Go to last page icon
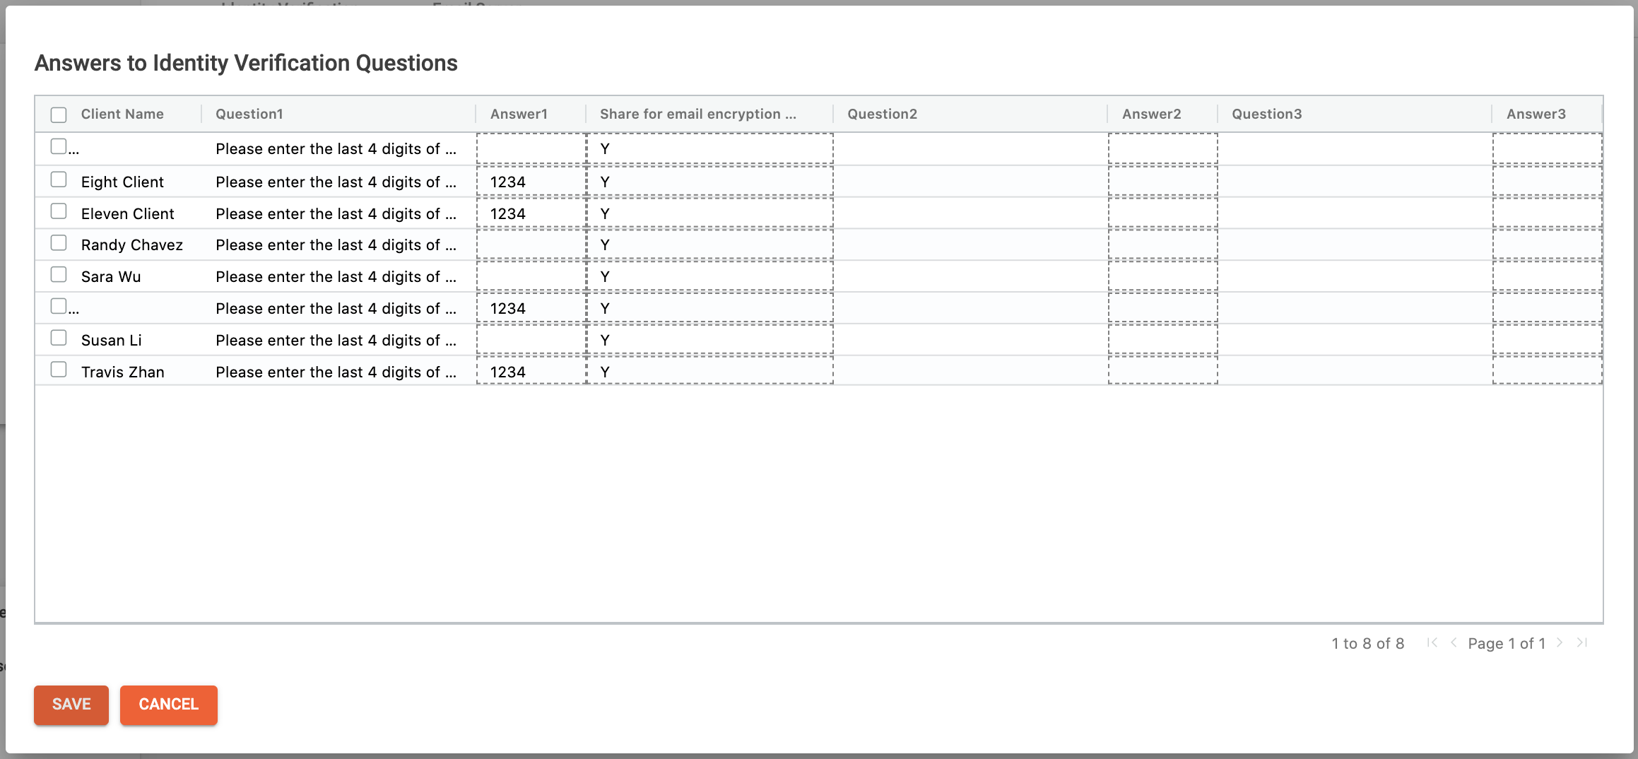 click(1582, 642)
